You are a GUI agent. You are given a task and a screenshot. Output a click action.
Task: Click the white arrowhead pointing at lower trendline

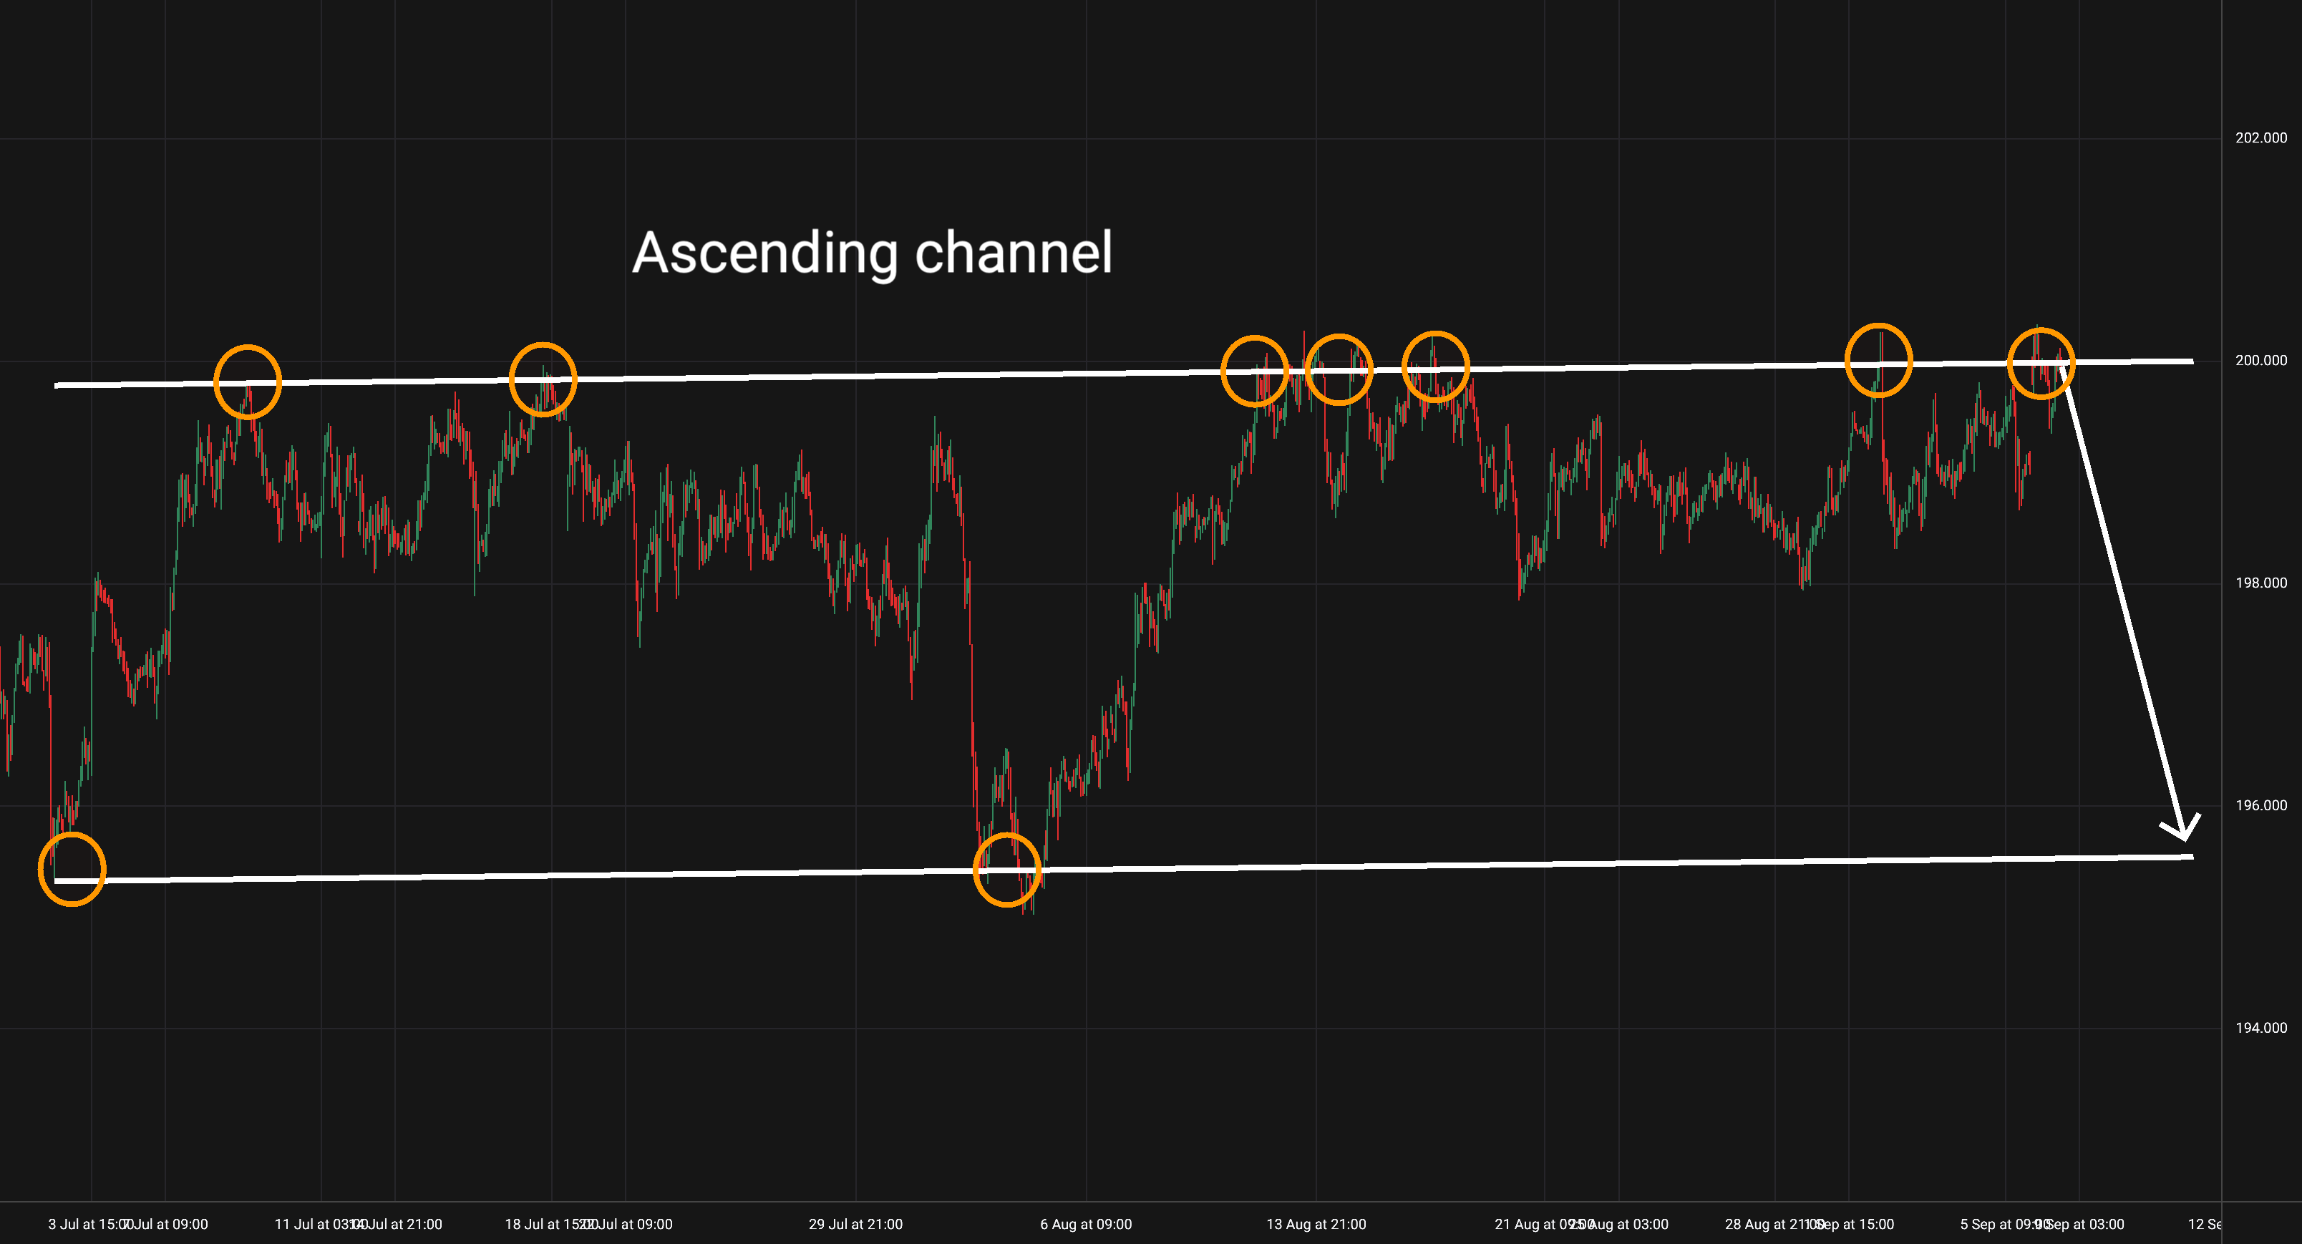click(2184, 835)
